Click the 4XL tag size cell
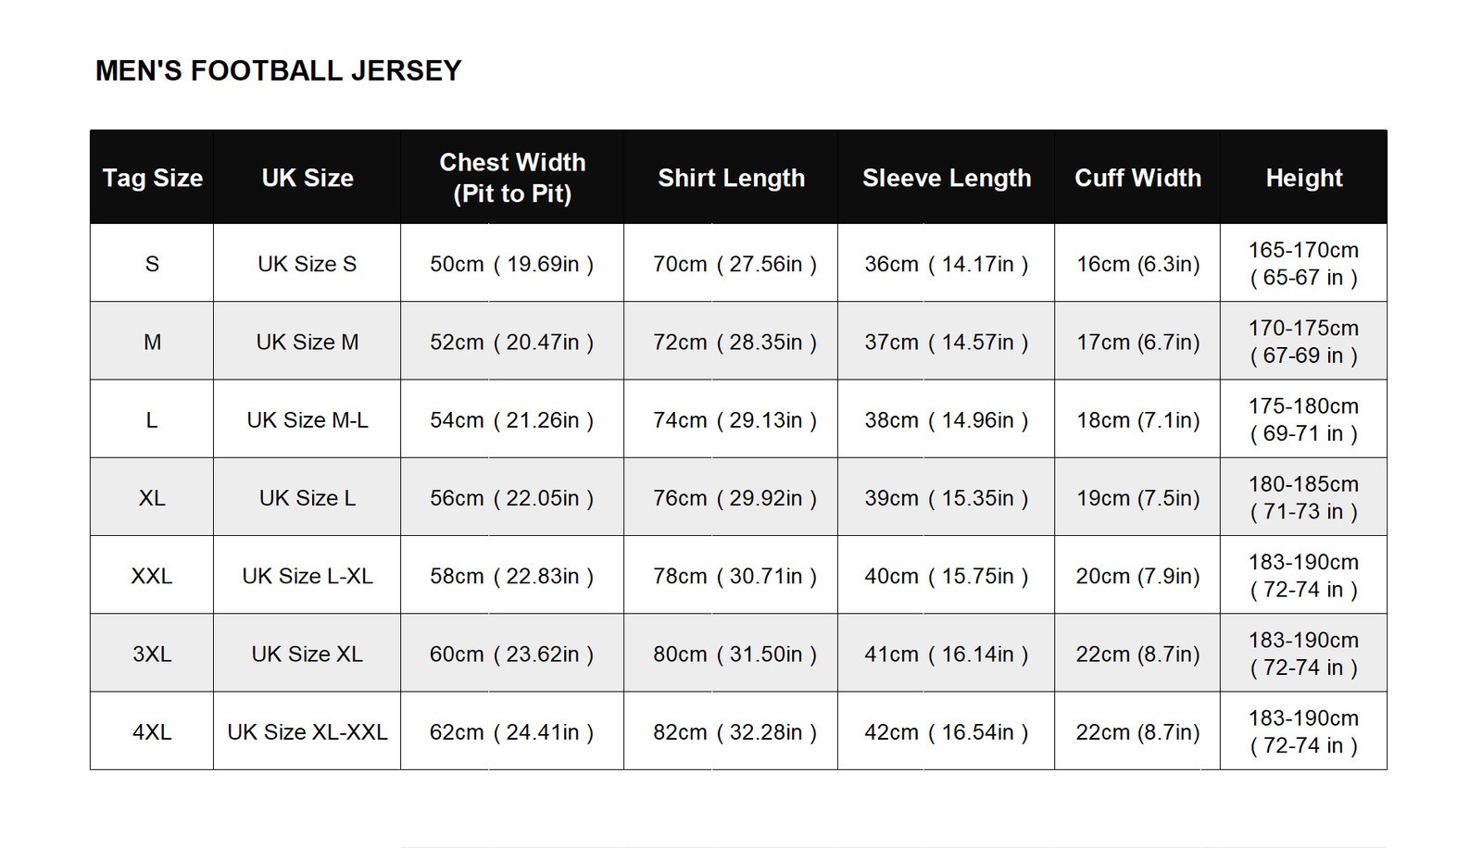1482x848 pixels. click(x=152, y=731)
